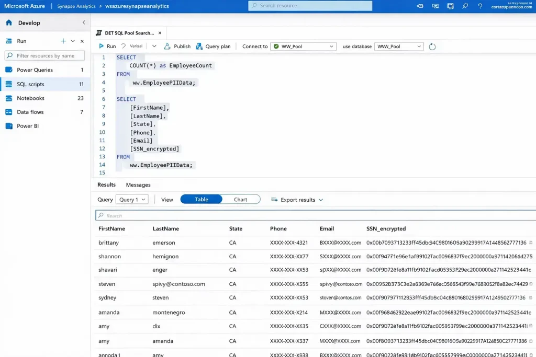Open Azure notifications panel

click(435, 6)
